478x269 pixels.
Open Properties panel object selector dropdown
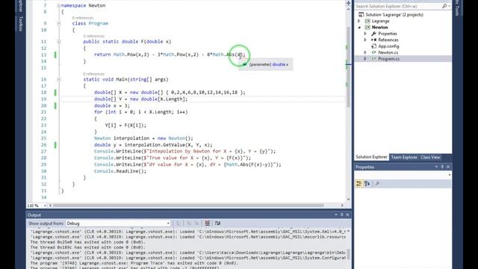(450, 175)
